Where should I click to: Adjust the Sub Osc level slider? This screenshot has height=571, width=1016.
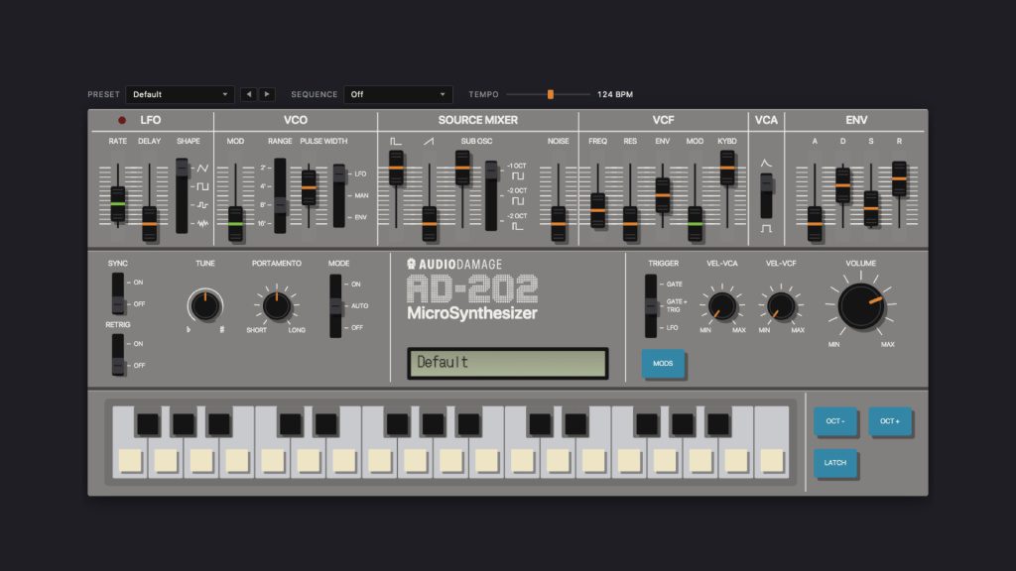462,168
